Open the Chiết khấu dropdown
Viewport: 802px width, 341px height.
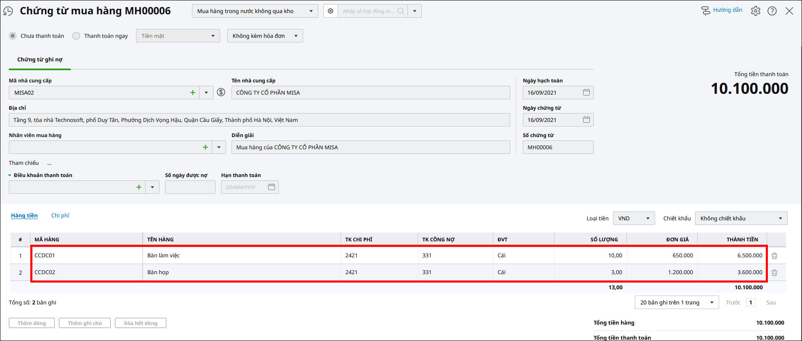coord(741,218)
